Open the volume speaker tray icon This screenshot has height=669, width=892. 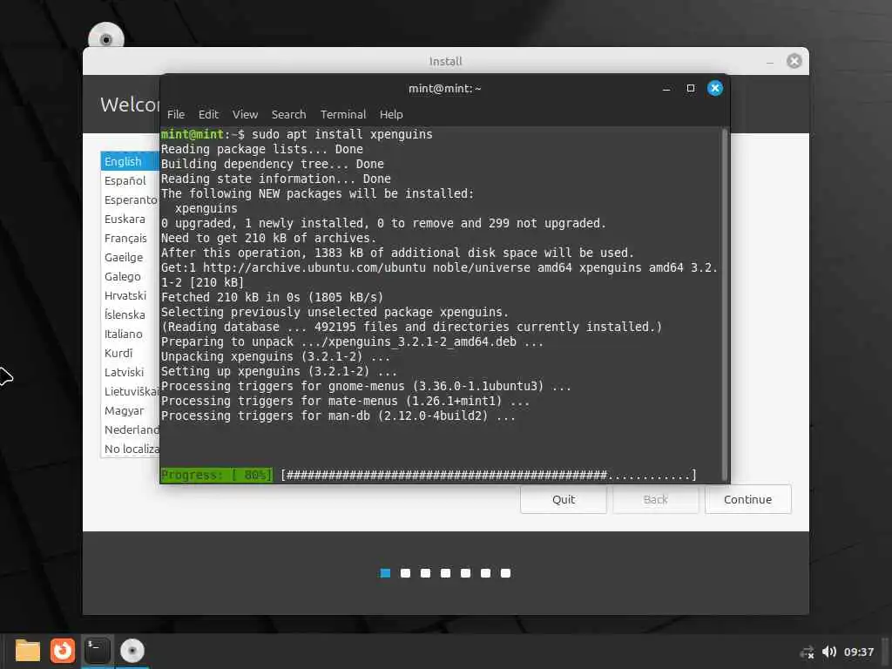(829, 652)
